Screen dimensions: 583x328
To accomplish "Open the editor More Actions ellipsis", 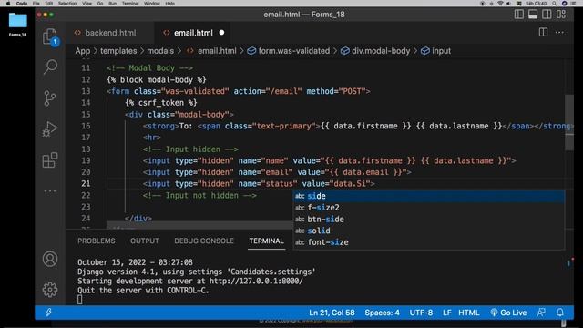I will (x=559, y=33).
